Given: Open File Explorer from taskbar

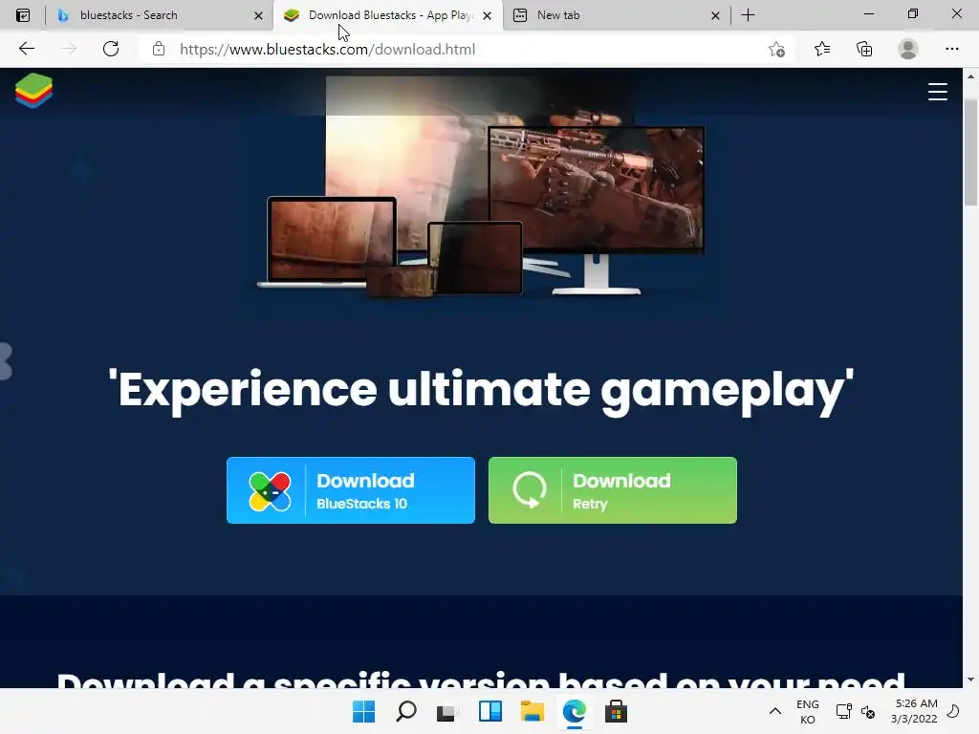Looking at the screenshot, I should point(532,711).
